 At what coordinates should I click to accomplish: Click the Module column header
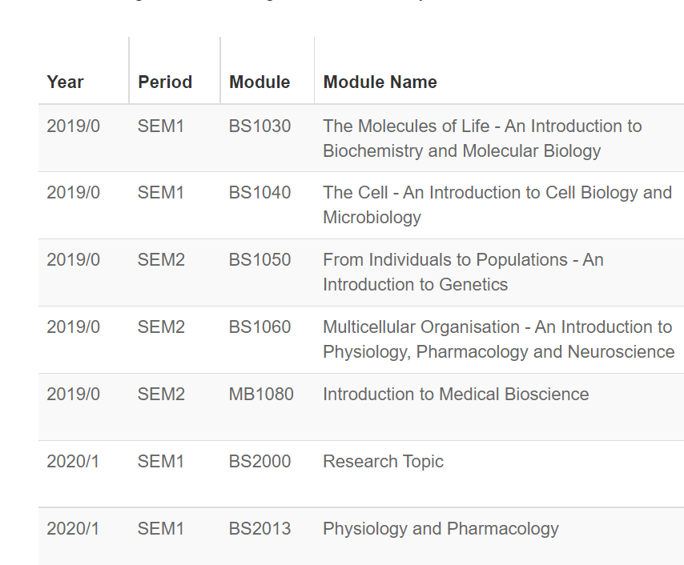click(260, 82)
